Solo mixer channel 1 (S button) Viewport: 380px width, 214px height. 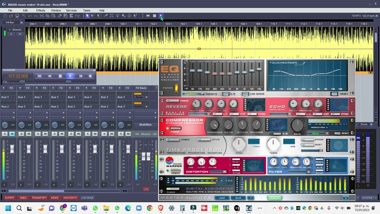(x=5, y=134)
